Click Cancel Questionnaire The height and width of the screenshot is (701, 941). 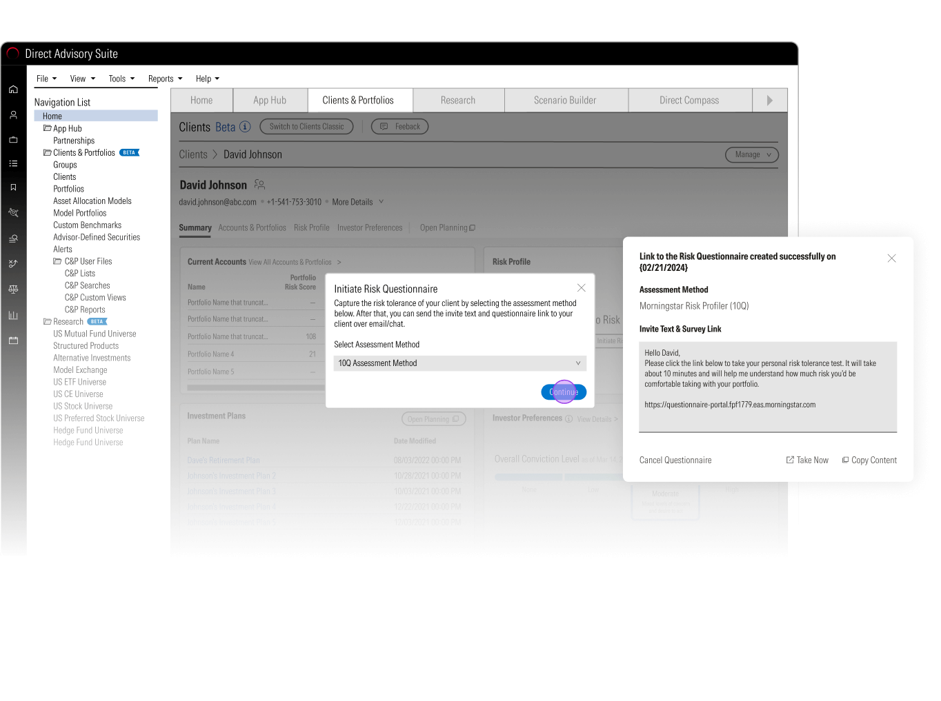675,460
